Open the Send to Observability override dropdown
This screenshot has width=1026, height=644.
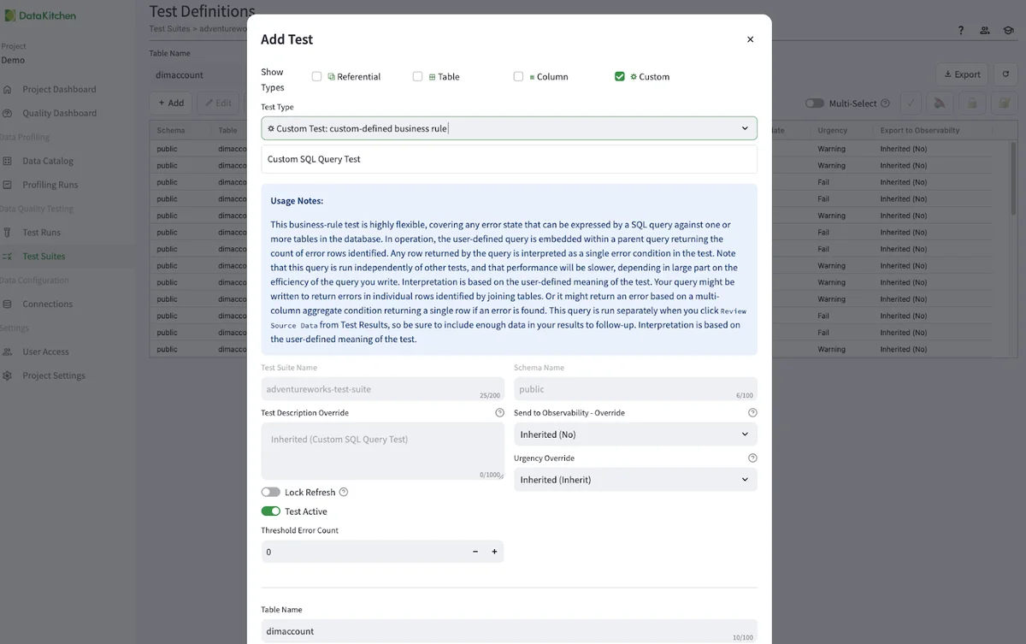pos(635,434)
